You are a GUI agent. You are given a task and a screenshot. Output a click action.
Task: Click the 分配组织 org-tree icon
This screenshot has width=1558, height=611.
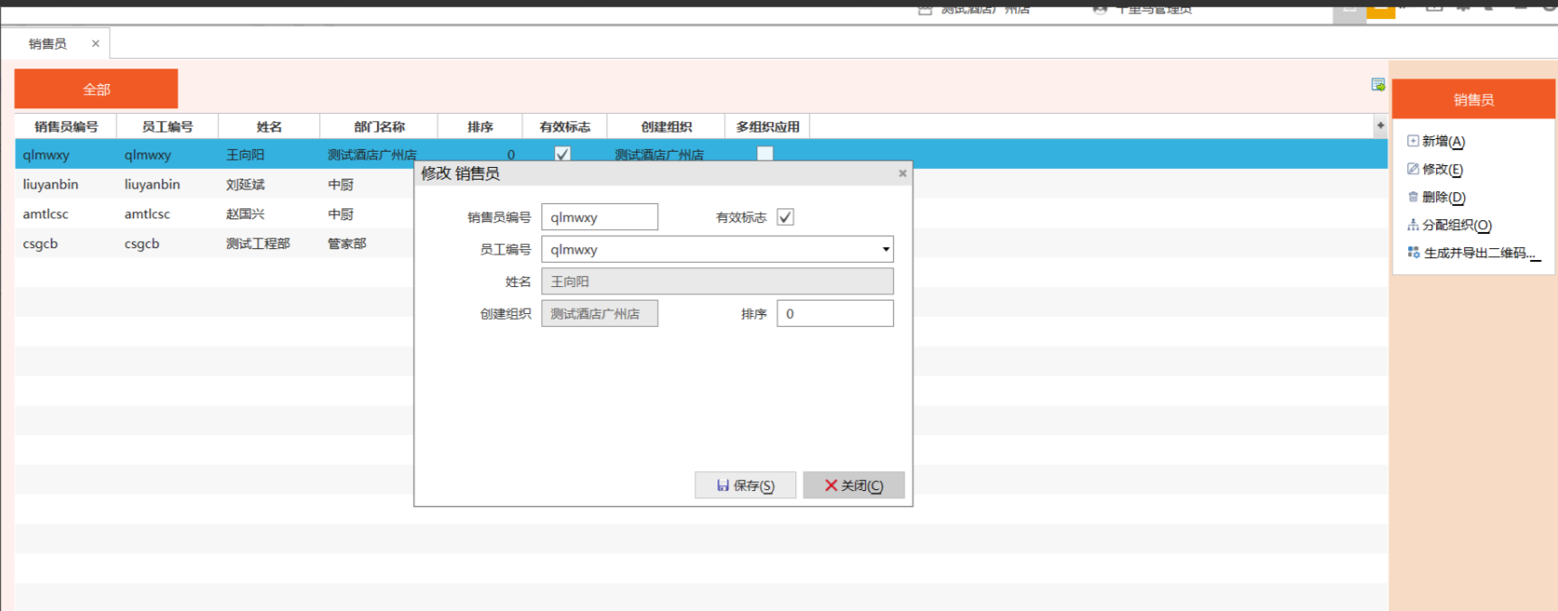[1413, 225]
